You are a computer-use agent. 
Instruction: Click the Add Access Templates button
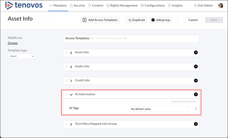pos(100,20)
